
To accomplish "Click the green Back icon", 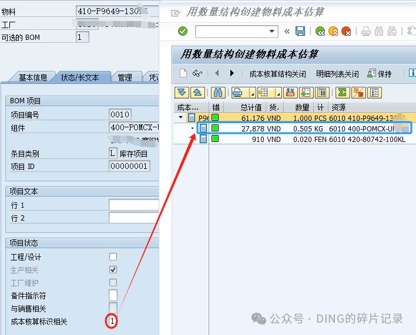I will [320, 31].
